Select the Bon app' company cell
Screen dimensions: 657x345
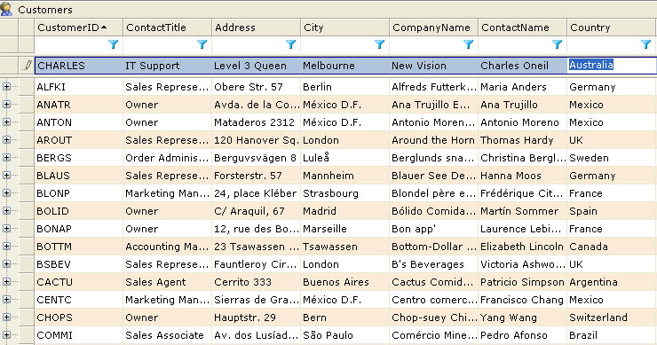click(434, 229)
